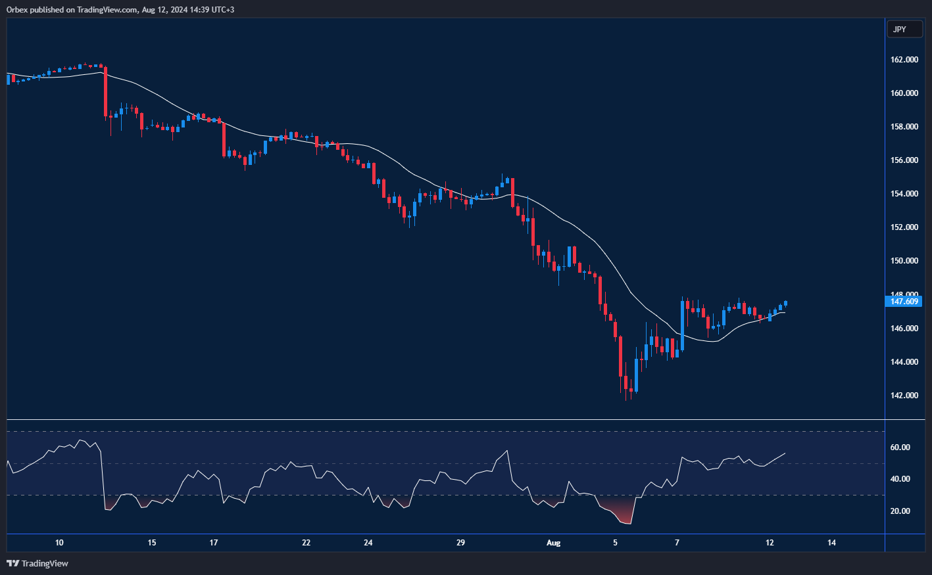Click the Aug month label on time axis
This screenshot has height=575, width=932.
click(554, 543)
